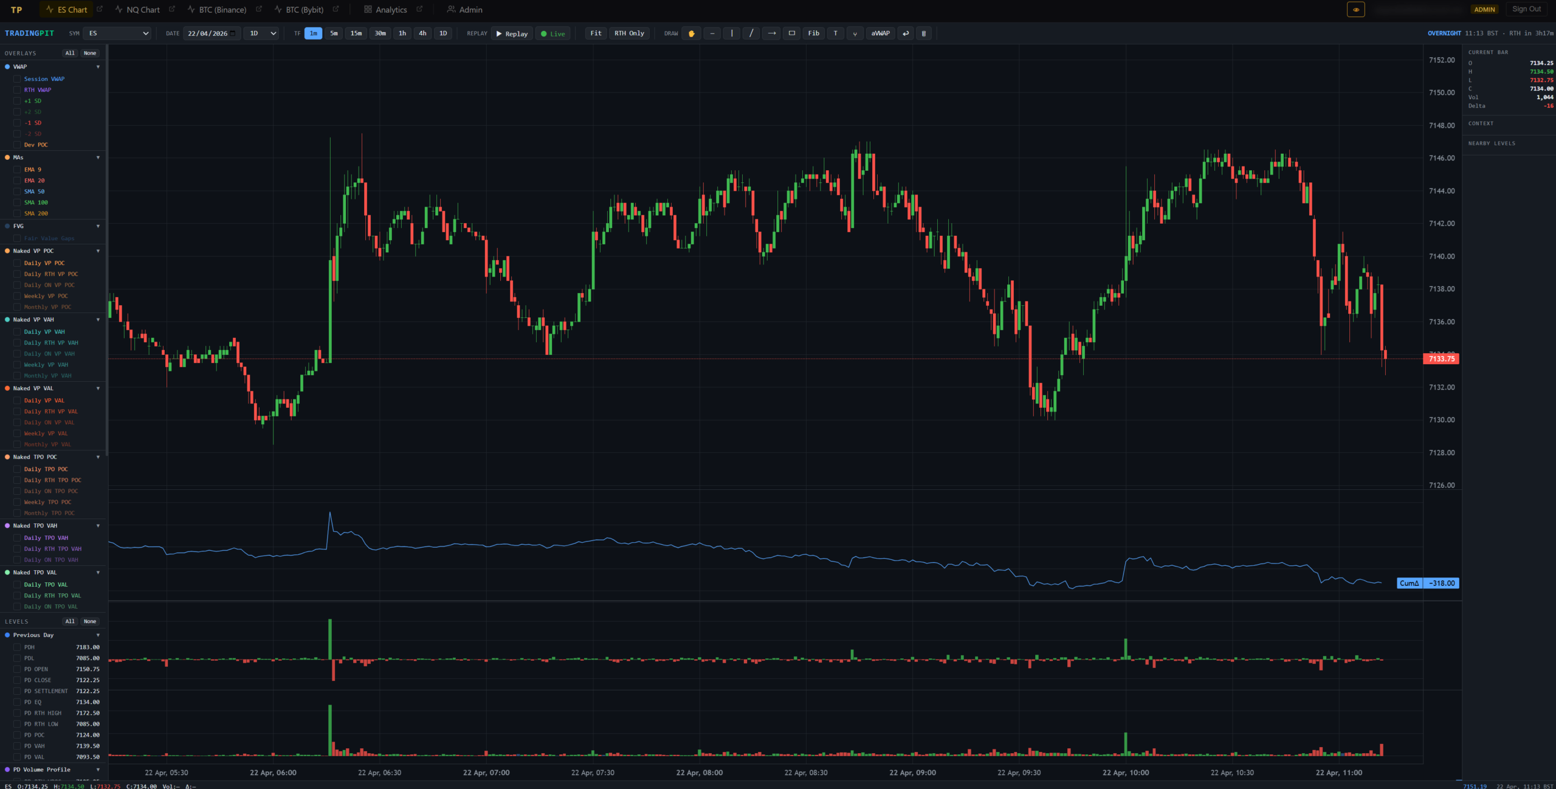Clear all levels with None button
1556x789 pixels.
tap(90, 622)
